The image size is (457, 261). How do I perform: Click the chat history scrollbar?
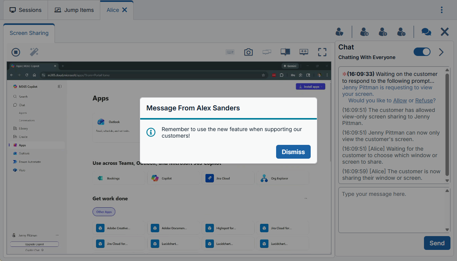[447, 125]
